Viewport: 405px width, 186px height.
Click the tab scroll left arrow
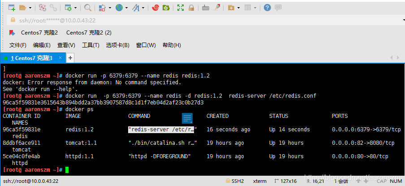coord(391,58)
